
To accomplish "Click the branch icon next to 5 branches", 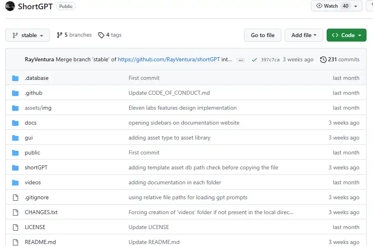I will click(x=59, y=35).
